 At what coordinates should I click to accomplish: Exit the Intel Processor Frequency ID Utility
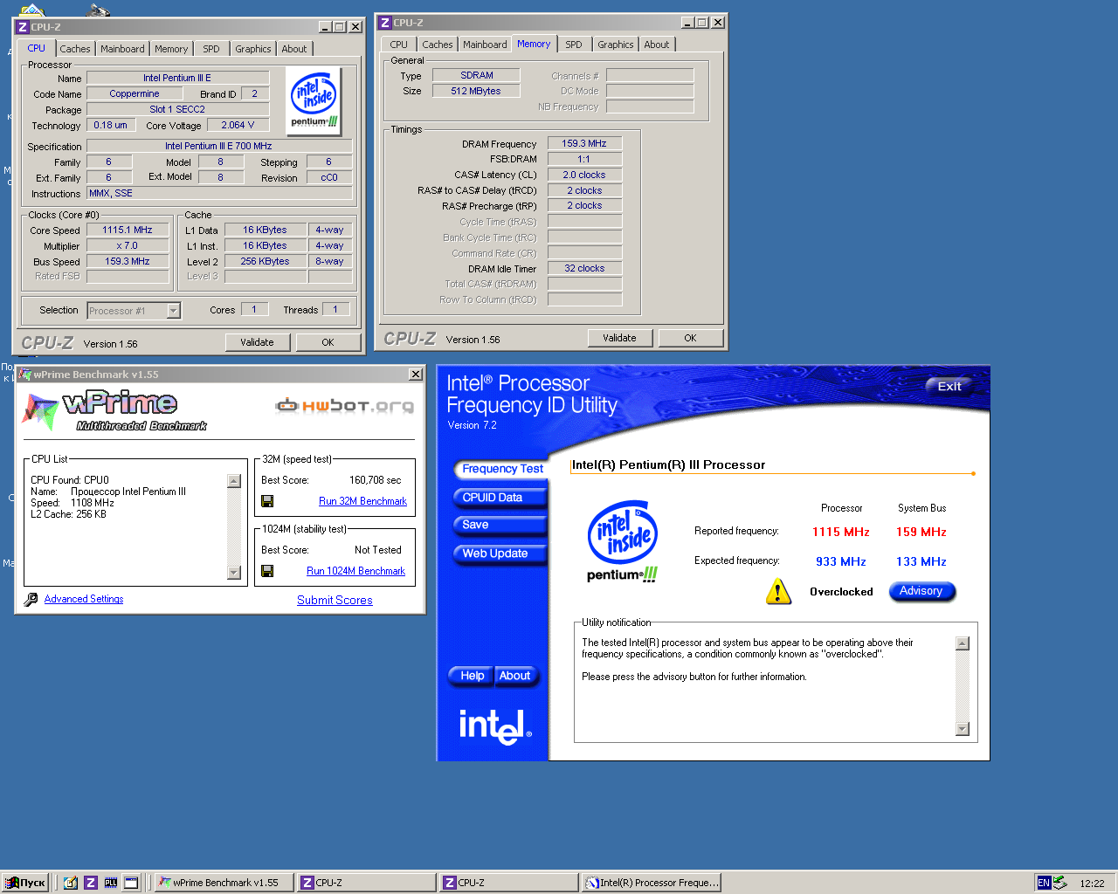click(x=949, y=386)
